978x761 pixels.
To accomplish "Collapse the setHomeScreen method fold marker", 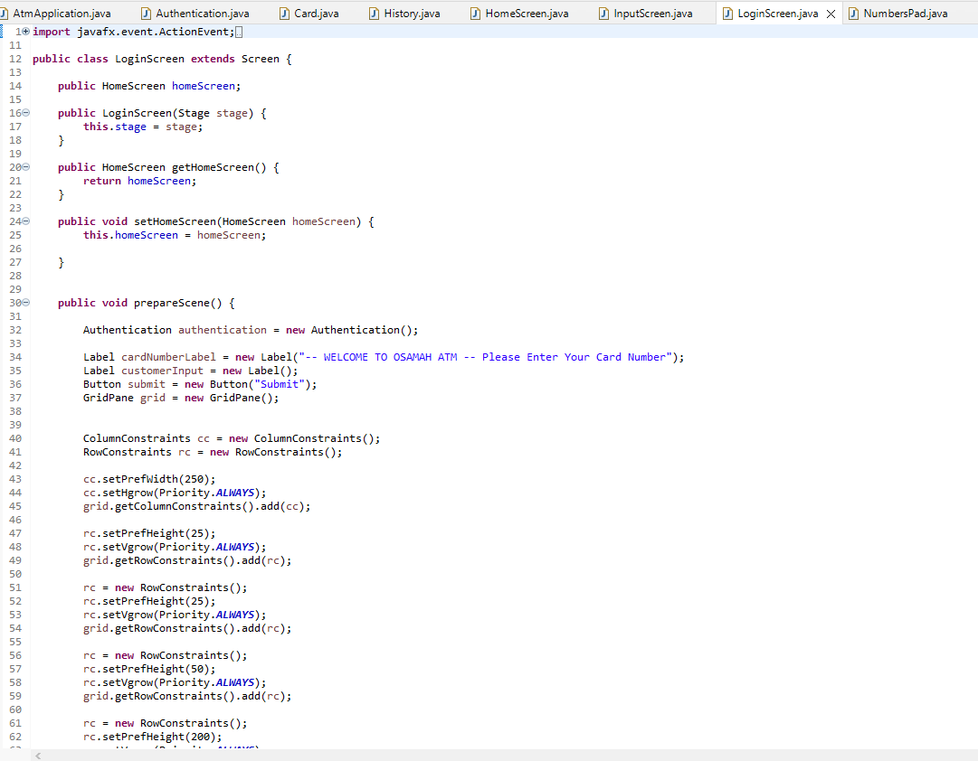I will 24,221.
